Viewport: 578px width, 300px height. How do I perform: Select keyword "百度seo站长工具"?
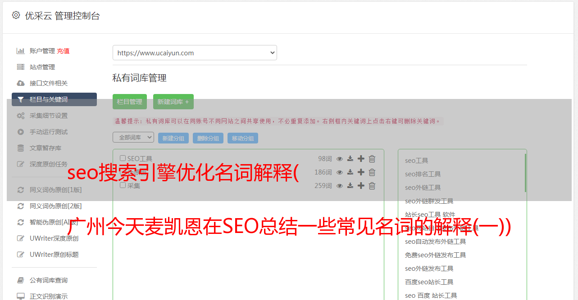pos(429,282)
